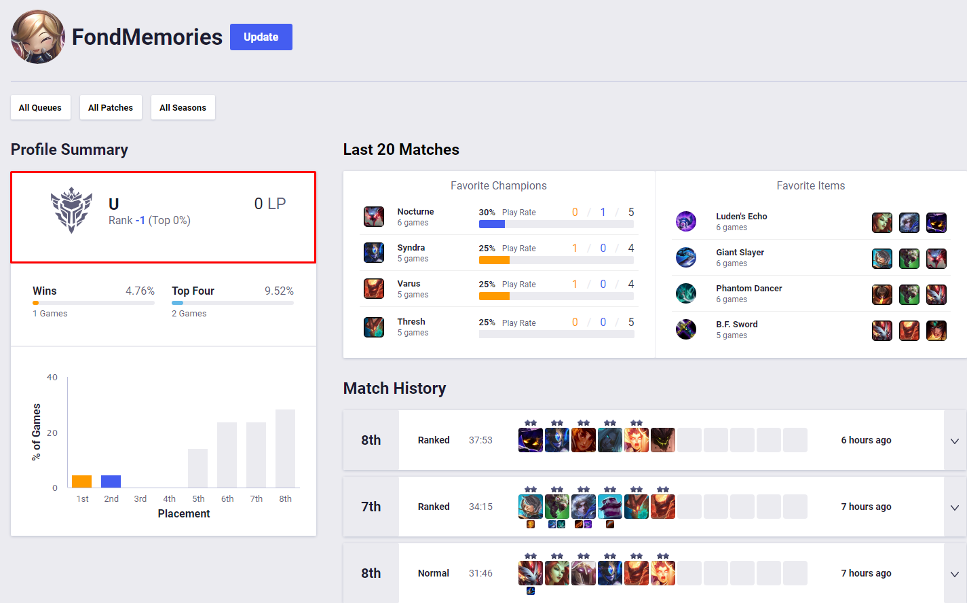Click the Favorite Items heading
The height and width of the screenshot is (603, 967).
pos(811,185)
